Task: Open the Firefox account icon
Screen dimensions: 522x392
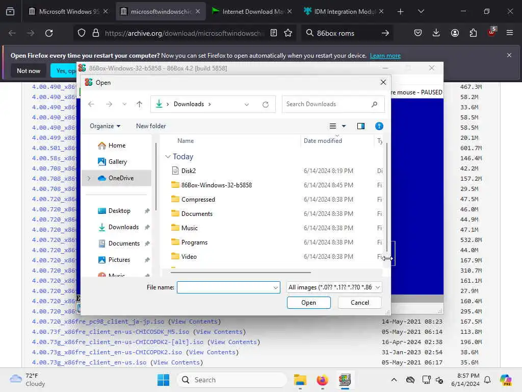Action: click(455, 33)
